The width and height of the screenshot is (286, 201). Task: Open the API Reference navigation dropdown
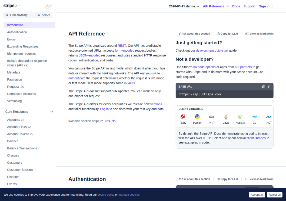tap(216, 6)
